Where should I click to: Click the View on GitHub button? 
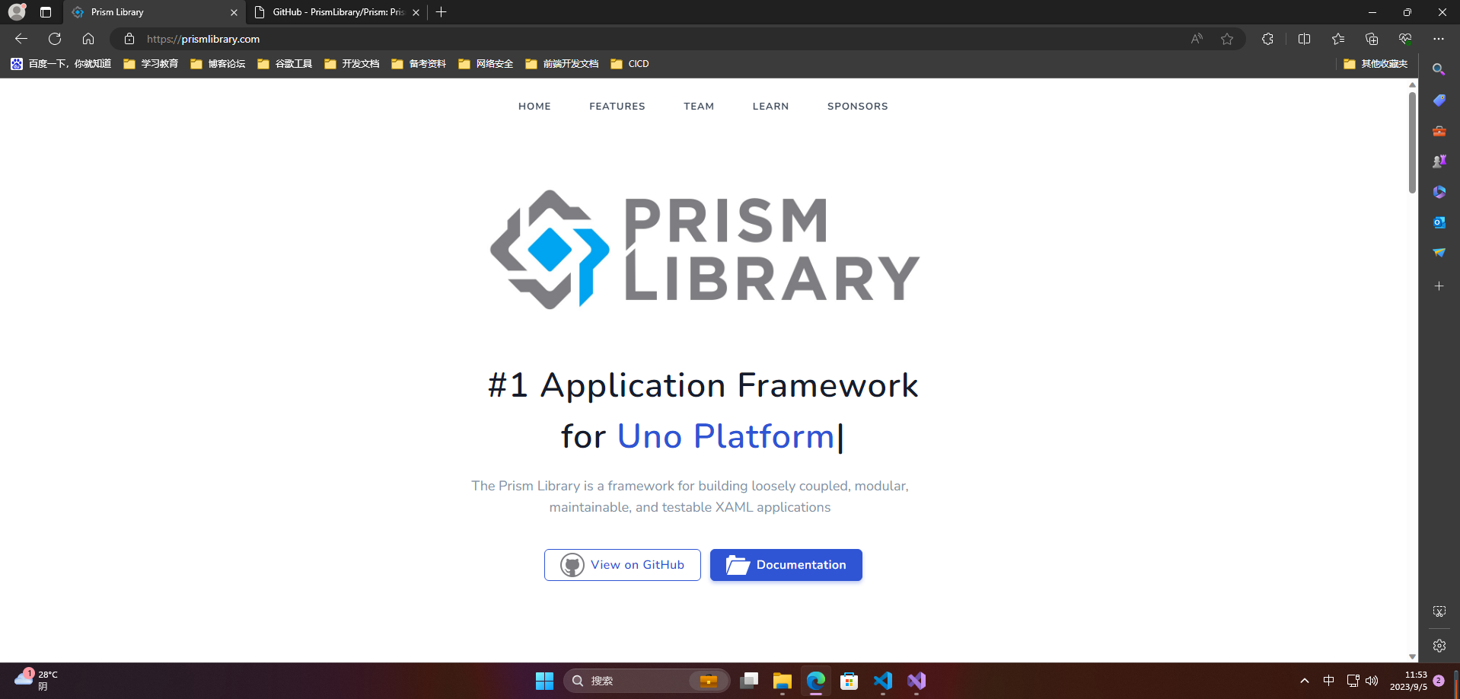click(622, 565)
